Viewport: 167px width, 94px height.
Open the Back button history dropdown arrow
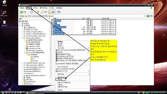tap(28, 12)
